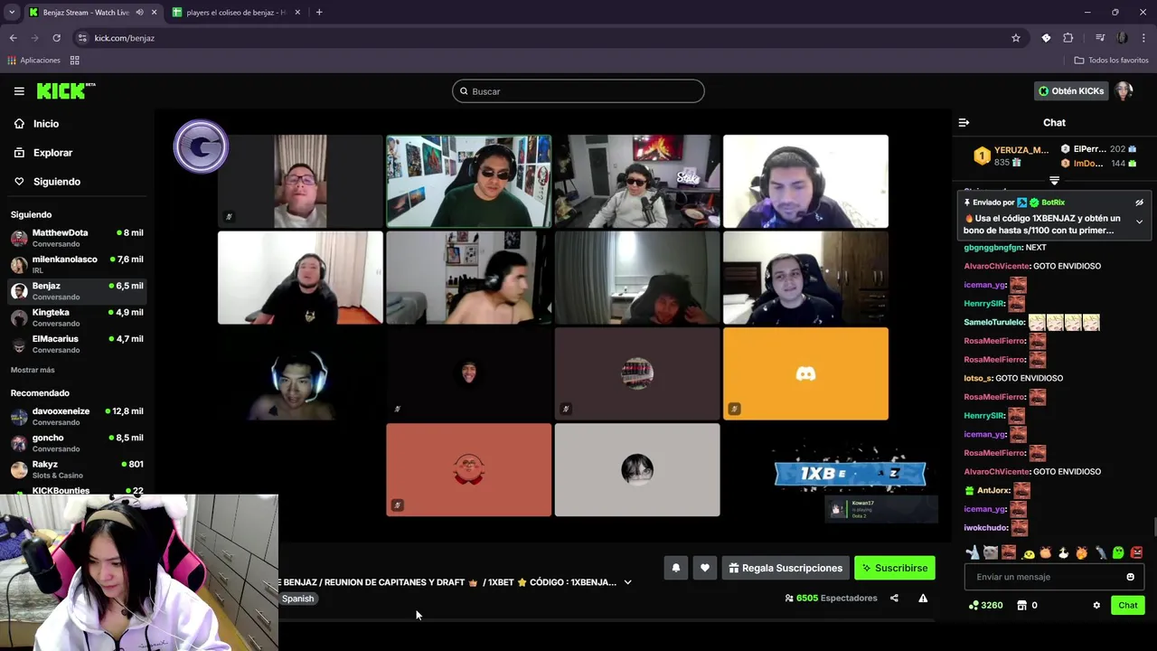Send message with green Chat button
This screenshot has width=1157, height=651.
(x=1128, y=605)
